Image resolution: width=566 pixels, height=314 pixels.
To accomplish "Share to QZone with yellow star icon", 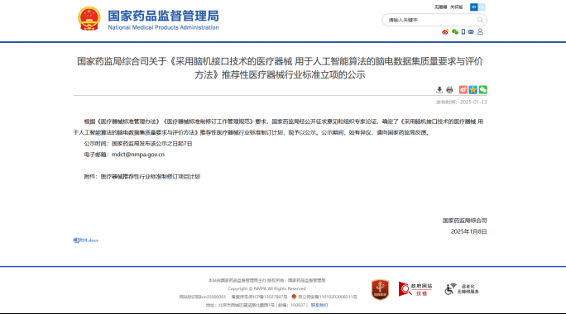I will tap(472, 90).
